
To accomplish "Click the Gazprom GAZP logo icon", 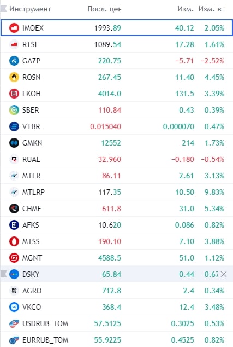I will click(x=14, y=61).
